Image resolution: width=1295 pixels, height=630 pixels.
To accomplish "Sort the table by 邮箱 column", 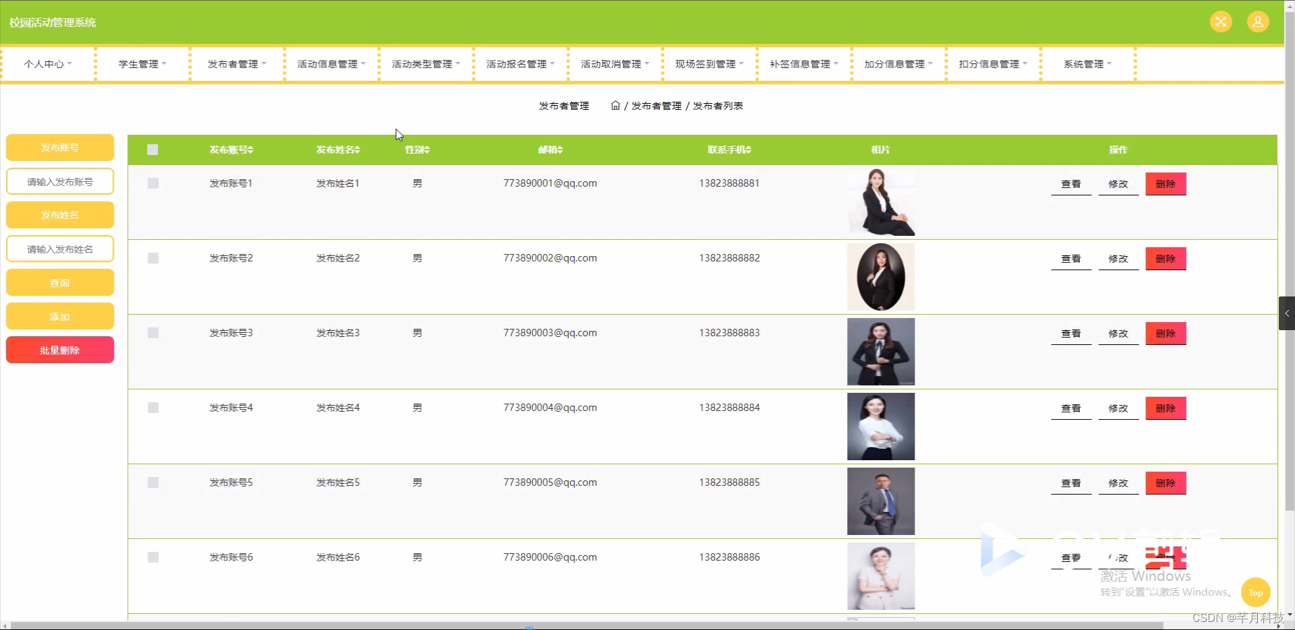I will pos(550,150).
